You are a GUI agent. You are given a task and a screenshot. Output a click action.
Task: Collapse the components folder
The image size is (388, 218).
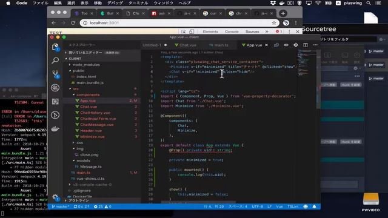click(x=88, y=94)
